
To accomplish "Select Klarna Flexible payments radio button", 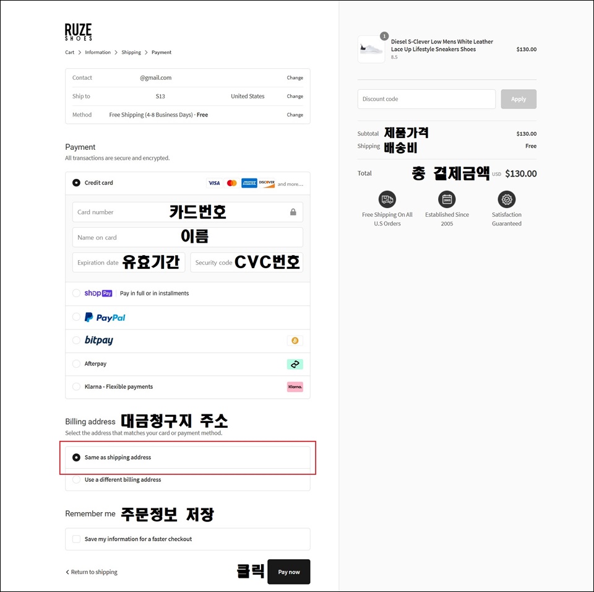I will pos(76,386).
